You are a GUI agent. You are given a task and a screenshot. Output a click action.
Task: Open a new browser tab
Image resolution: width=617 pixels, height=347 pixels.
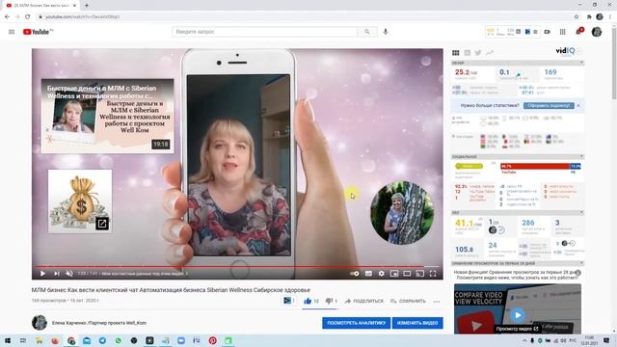point(87,6)
